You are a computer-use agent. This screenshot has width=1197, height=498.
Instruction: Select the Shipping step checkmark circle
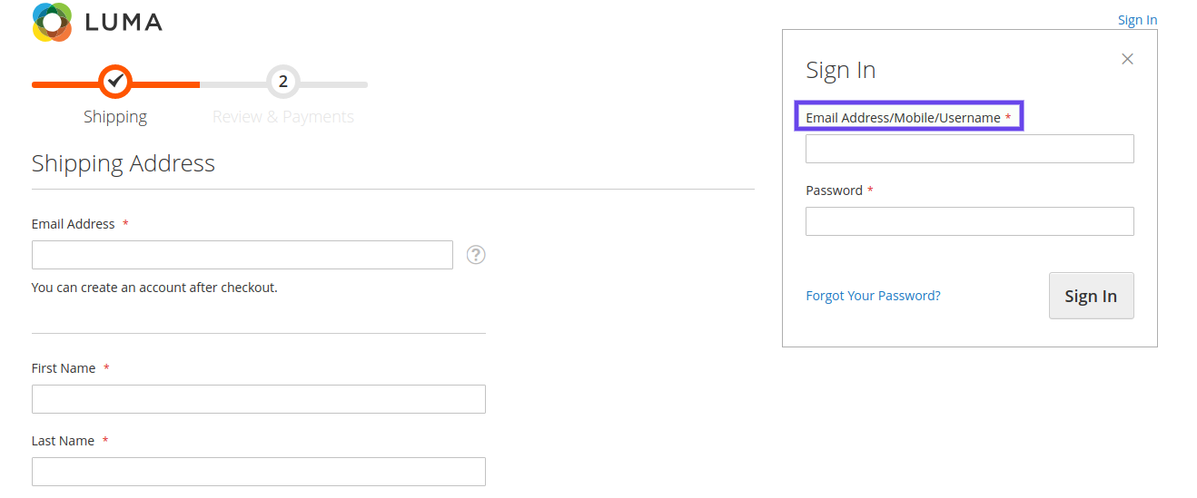[115, 82]
